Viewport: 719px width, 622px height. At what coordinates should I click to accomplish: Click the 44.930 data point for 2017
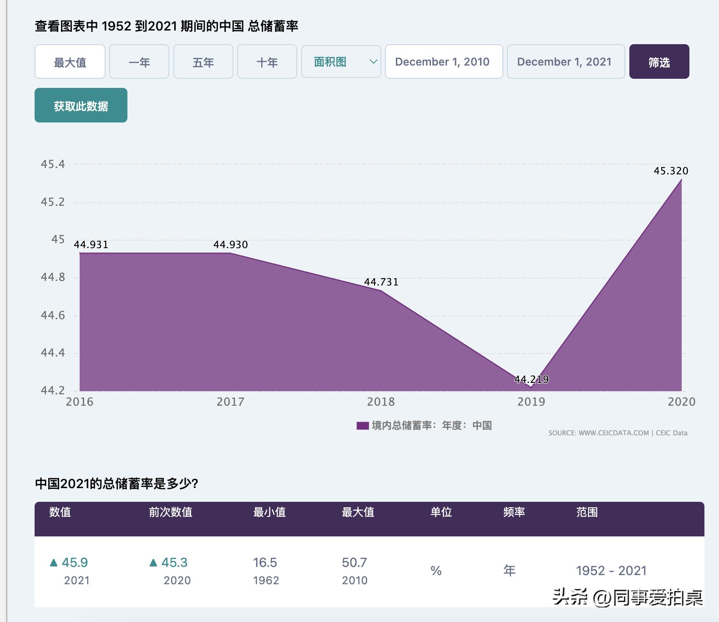click(x=230, y=253)
